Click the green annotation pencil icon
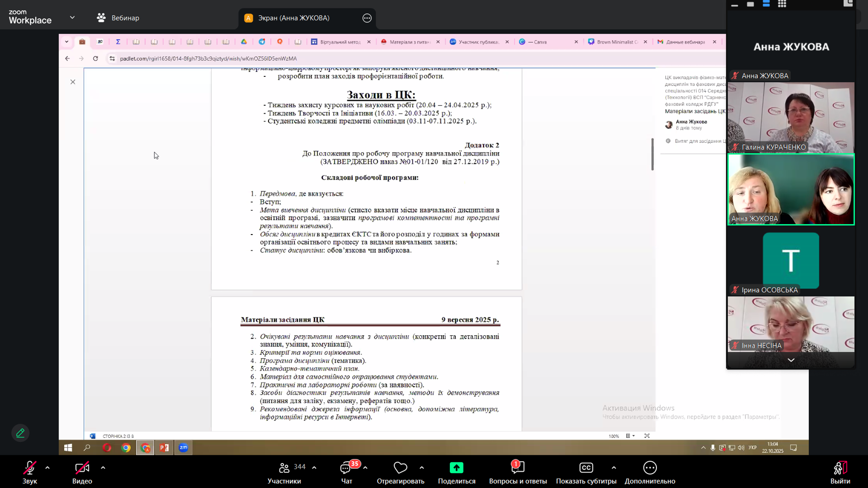The width and height of the screenshot is (868, 488). click(20, 433)
